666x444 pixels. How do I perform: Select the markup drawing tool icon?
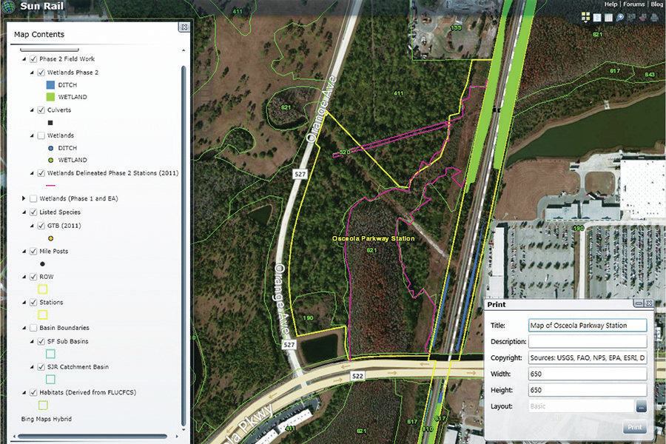pos(642,16)
